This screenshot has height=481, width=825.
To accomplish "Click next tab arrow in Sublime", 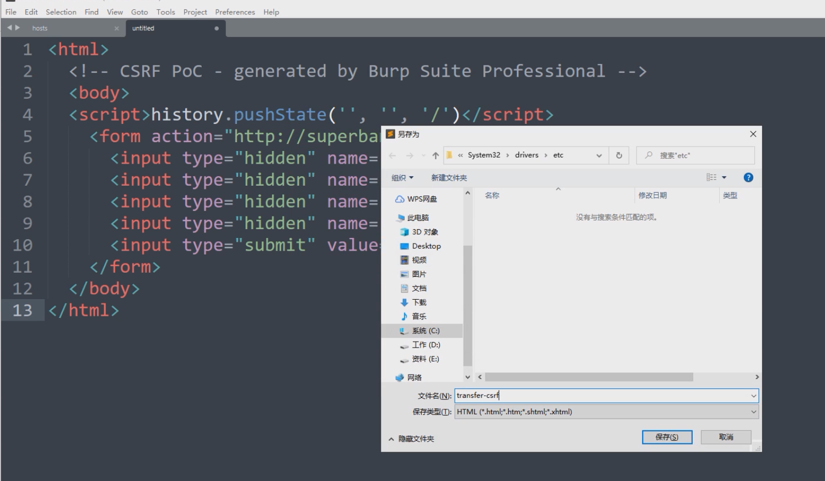I will point(18,28).
